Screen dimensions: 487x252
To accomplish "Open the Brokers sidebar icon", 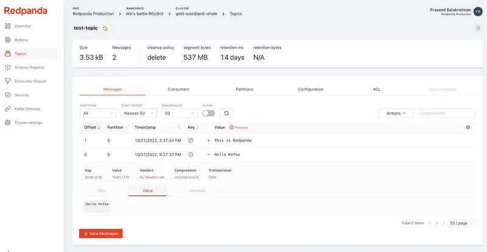I will tap(8, 40).
